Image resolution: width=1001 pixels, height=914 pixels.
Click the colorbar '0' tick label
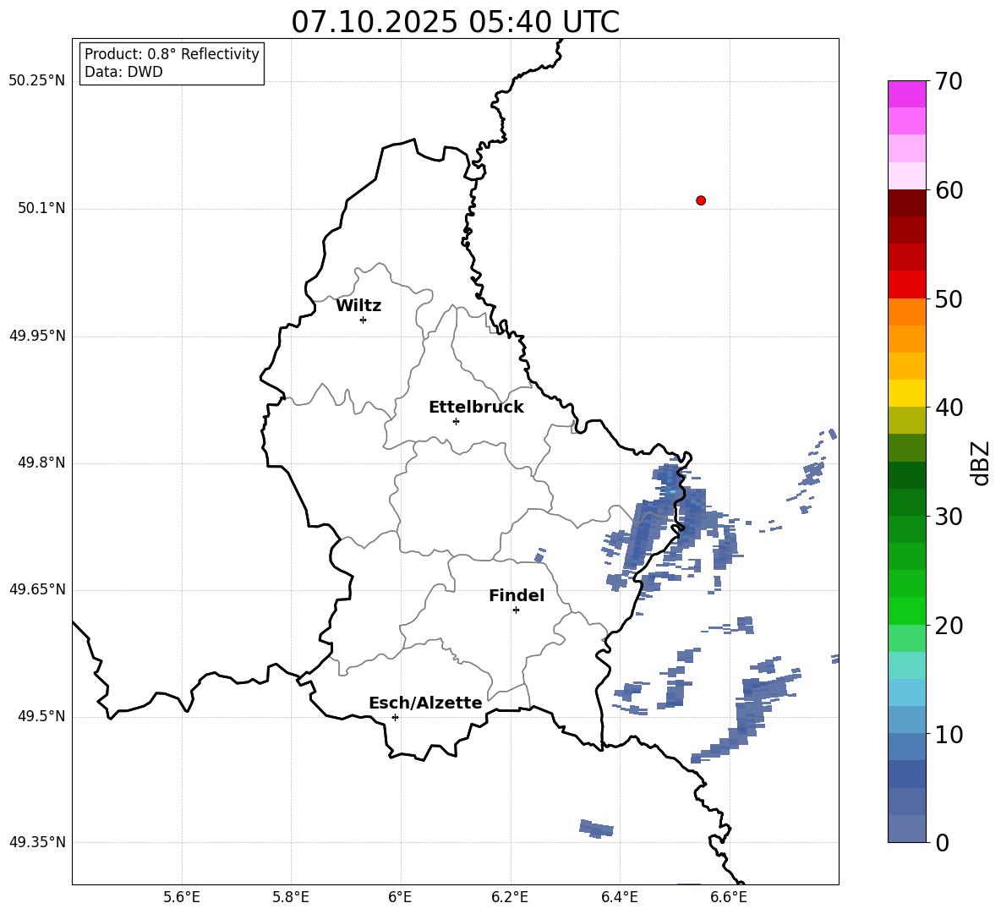942,842
